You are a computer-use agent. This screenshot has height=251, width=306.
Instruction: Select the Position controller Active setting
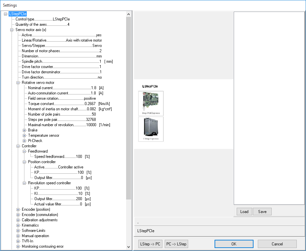(59, 167)
